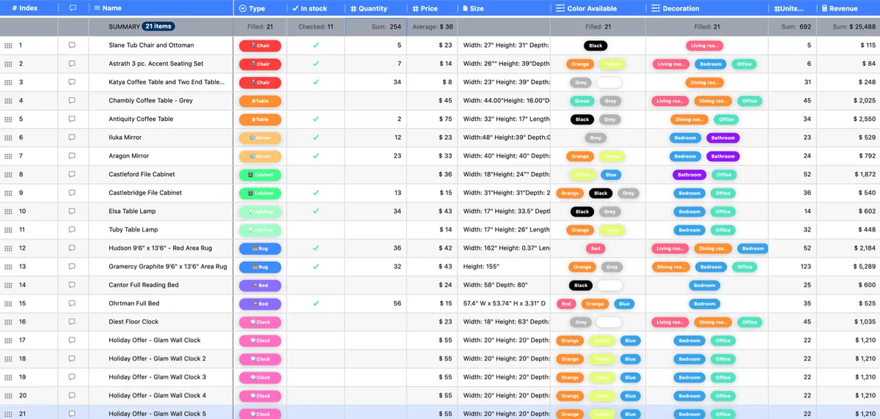
Task: Open comment icon on Diest Floor Clock row
Action: click(72, 322)
